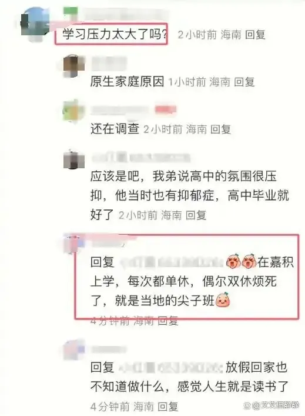
Task: Open username above the '应该是吧' comment
Action: tap(140, 157)
